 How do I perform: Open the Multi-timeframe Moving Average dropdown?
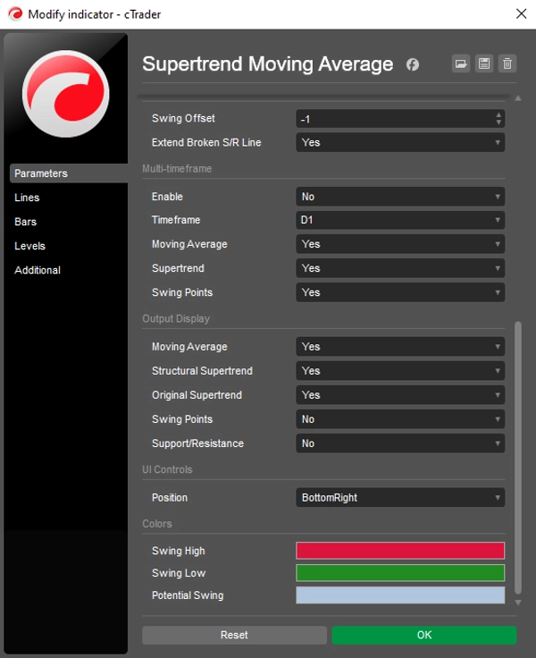(400, 244)
